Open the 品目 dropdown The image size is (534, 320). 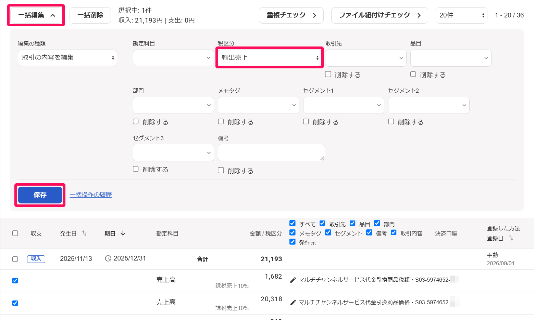tap(451, 58)
